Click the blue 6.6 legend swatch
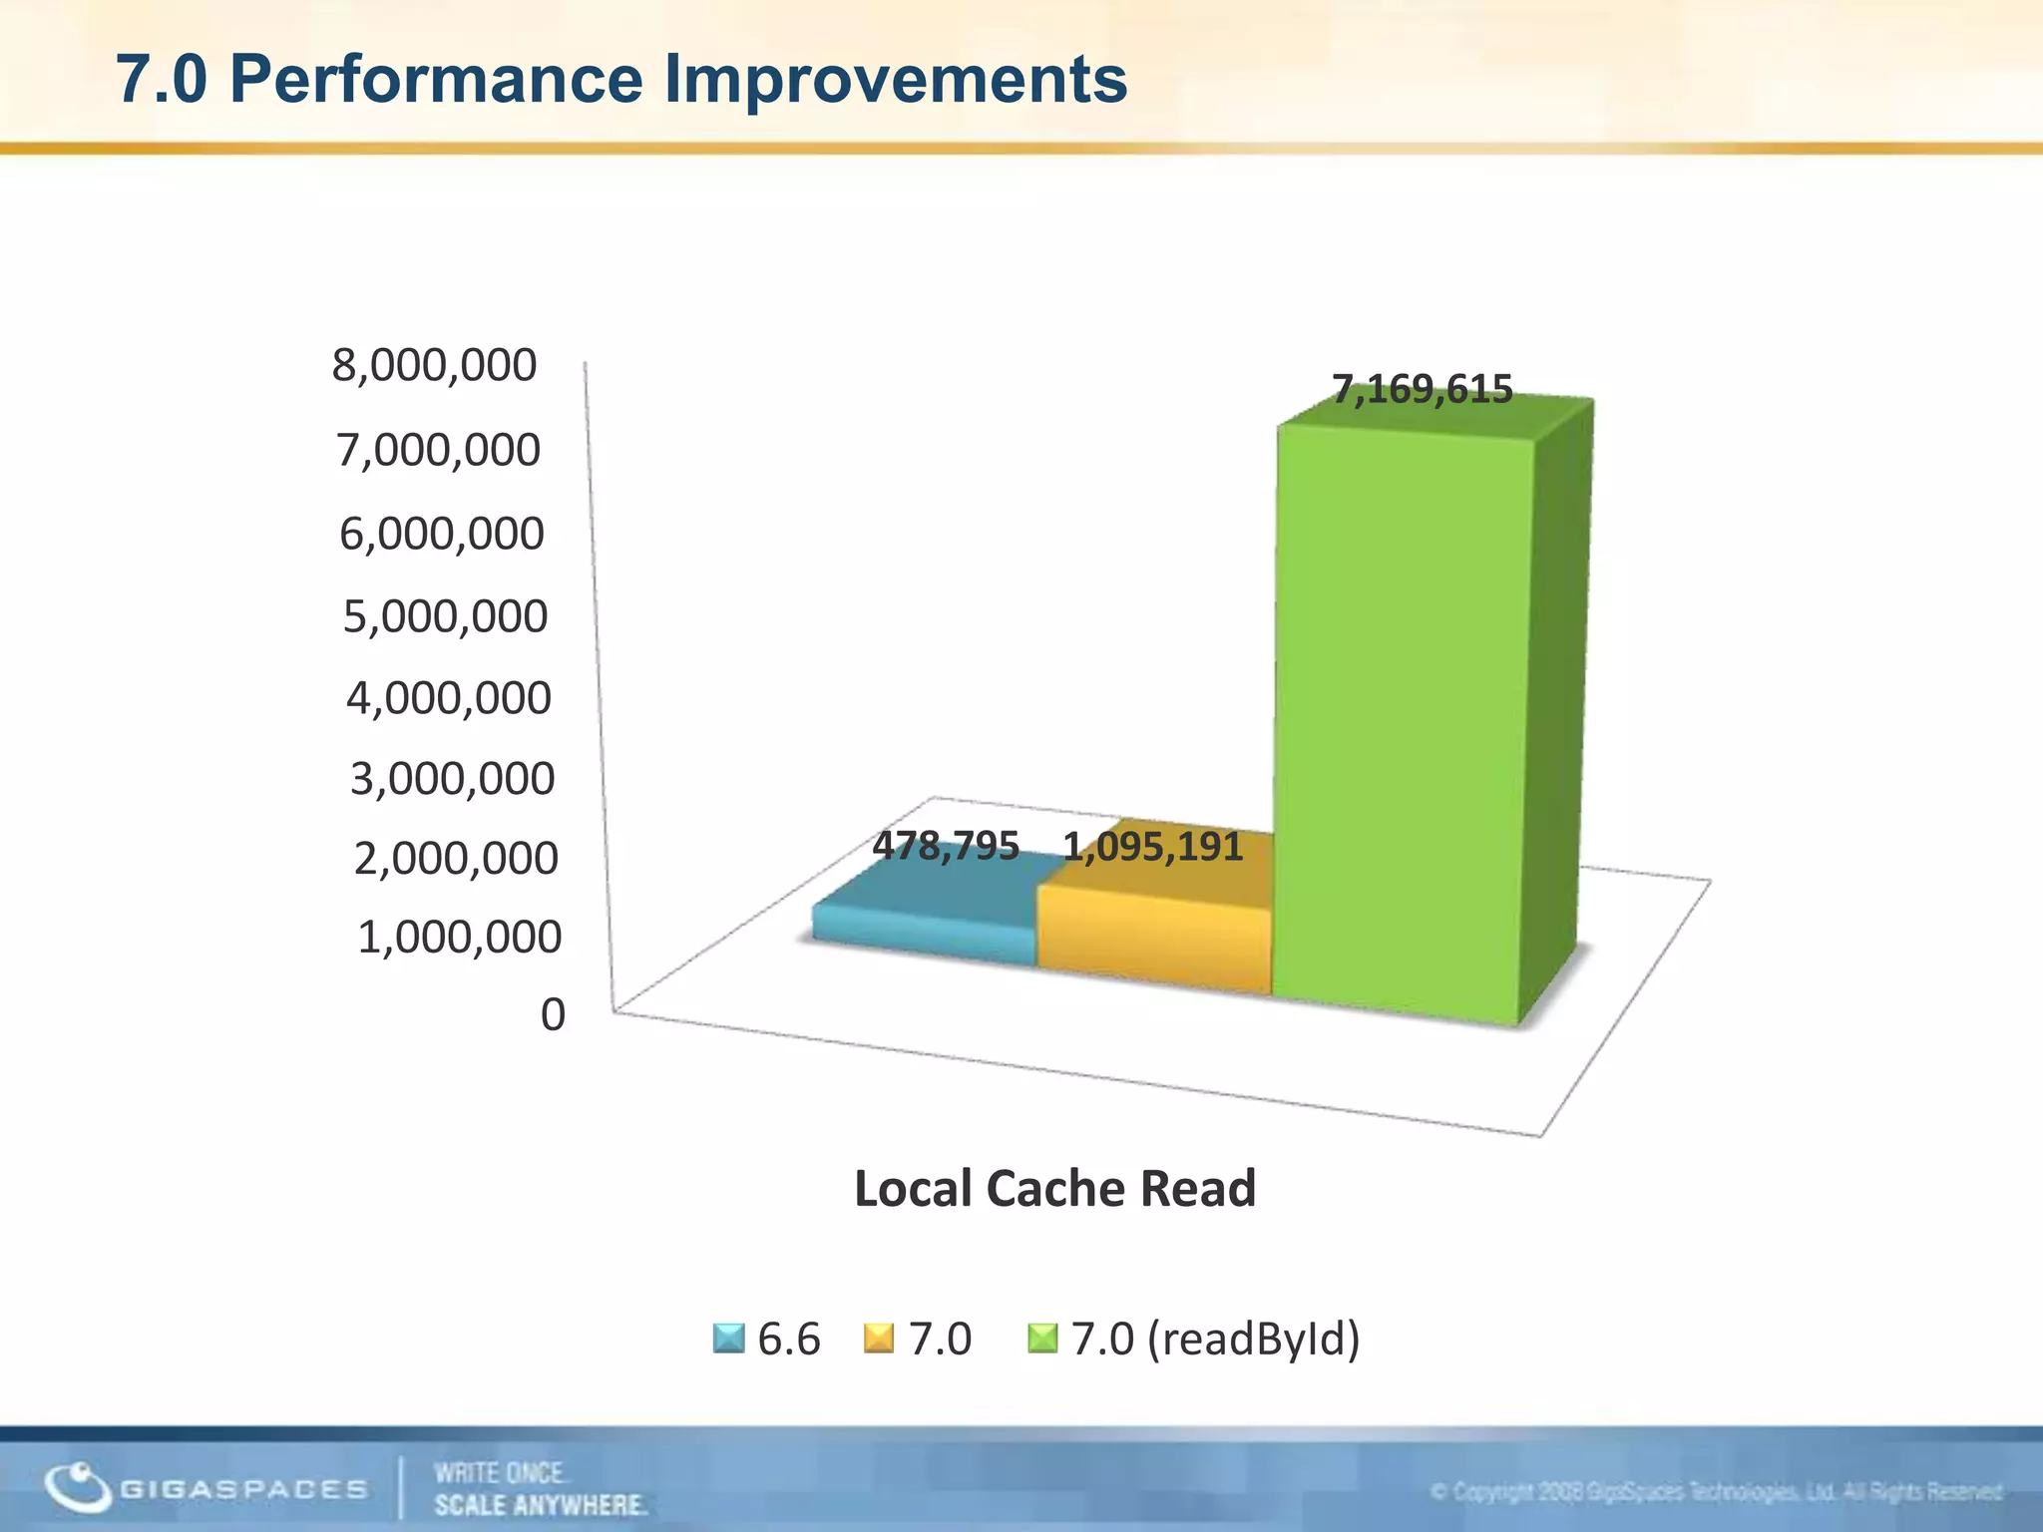This screenshot has height=1532, width=2043. (729, 1338)
